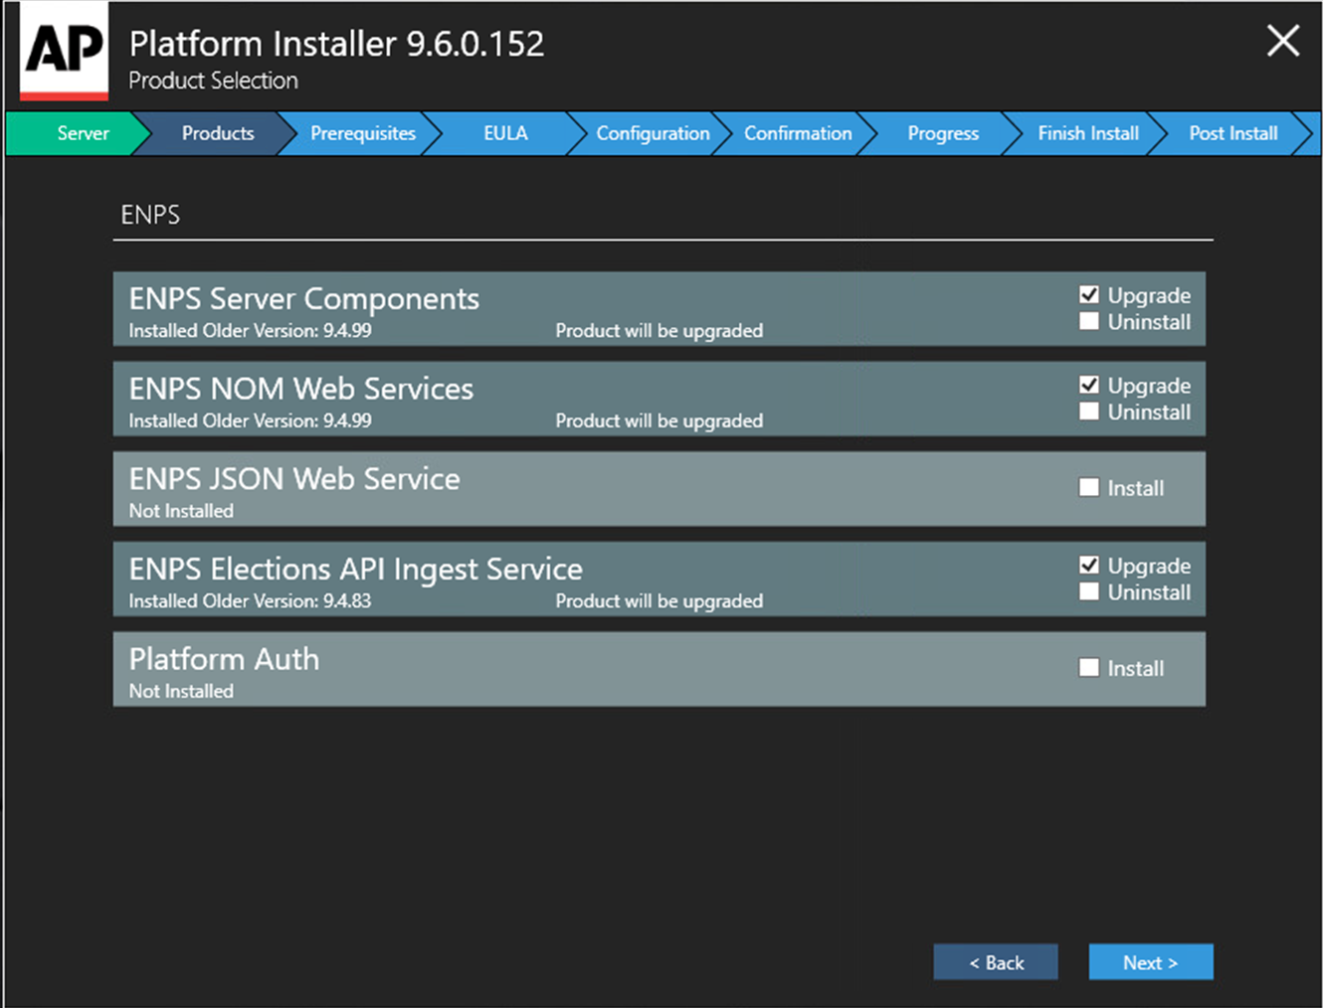
Task: Select the Products step
Action: point(217,133)
